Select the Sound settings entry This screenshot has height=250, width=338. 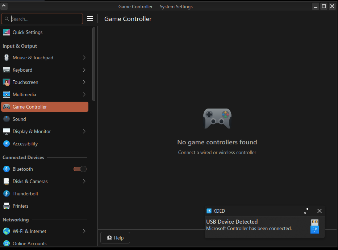45,119
